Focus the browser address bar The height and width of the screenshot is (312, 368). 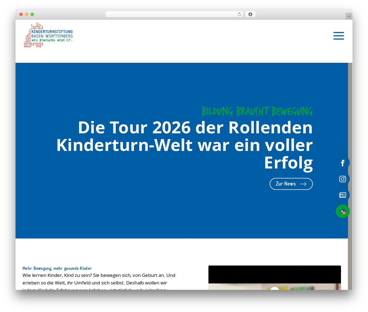(x=174, y=14)
